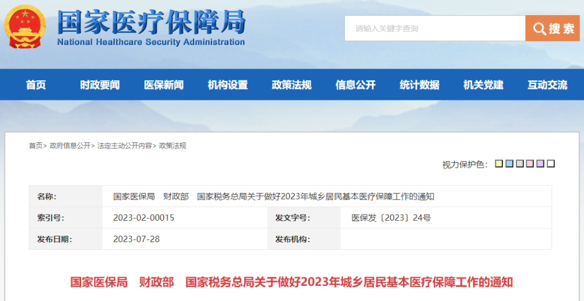Go to 时政要闻 in the navigation bar

[x=100, y=85]
